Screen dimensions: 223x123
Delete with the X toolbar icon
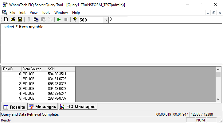tap(50, 19)
